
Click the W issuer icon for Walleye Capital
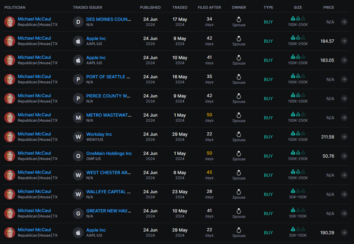point(78,194)
